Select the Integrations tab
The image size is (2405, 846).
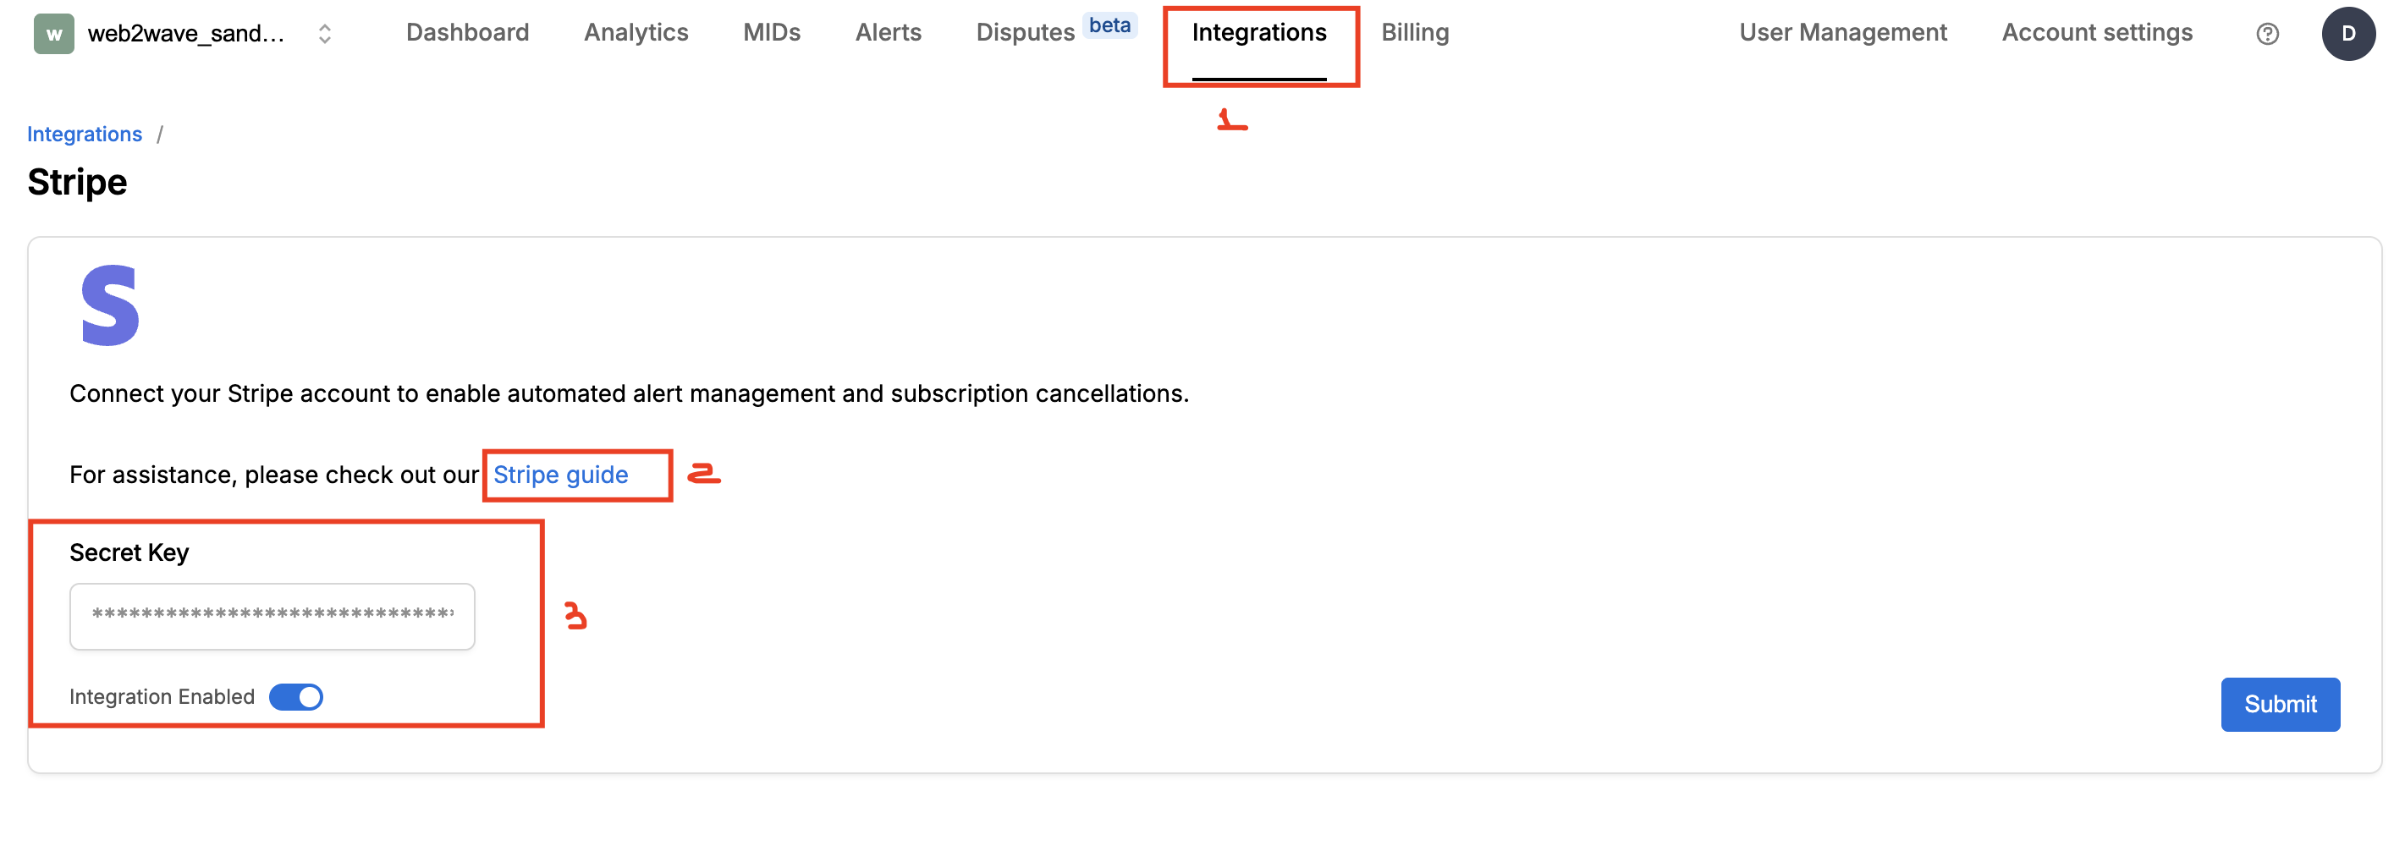pos(1258,33)
